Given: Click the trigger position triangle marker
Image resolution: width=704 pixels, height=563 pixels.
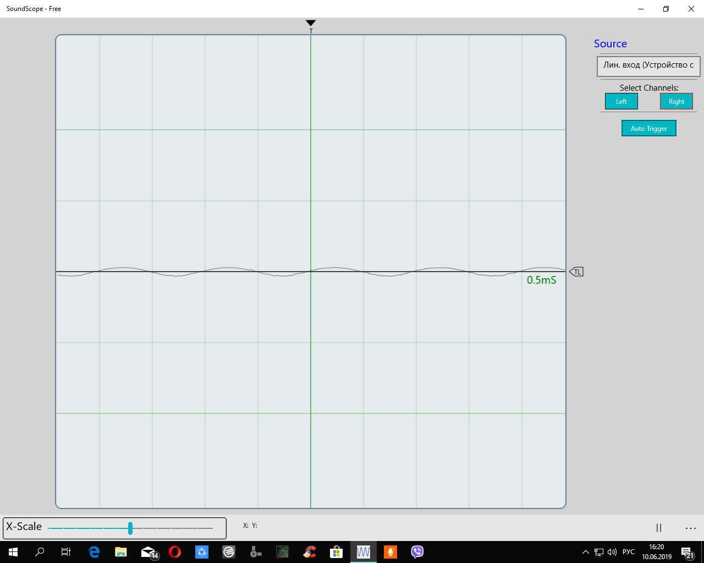Looking at the screenshot, I should [x=311, y=23].
